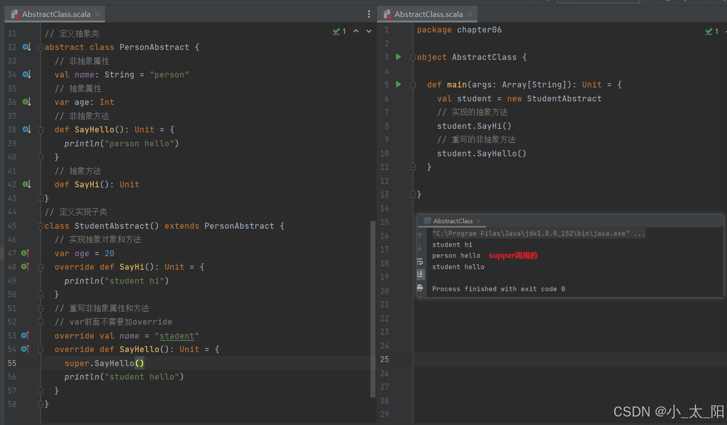Click "person" string on line 34
The image size is (727, 425).
click(x=169, y=74)
